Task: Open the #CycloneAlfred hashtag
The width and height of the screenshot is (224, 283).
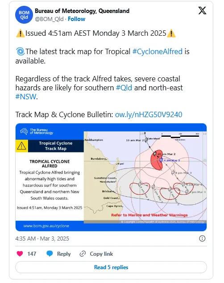Action: click(158, 51)
